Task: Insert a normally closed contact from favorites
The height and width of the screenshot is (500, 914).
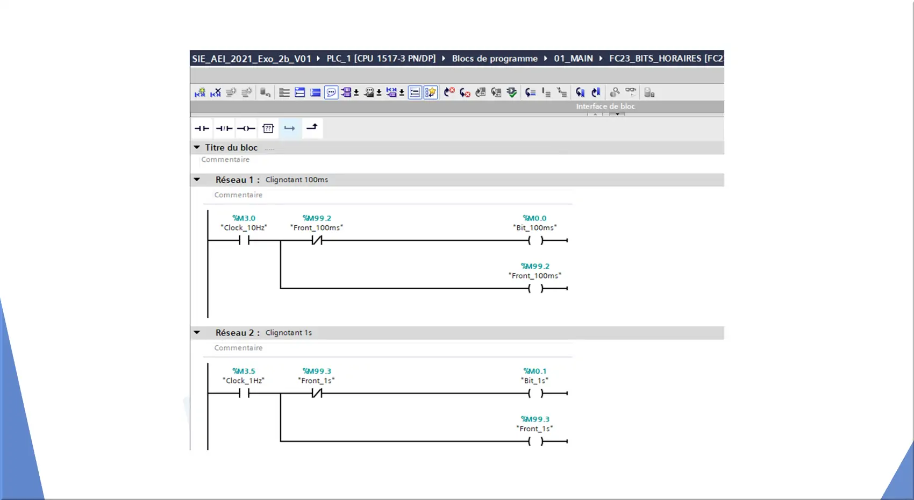Action: pos(224,128)
